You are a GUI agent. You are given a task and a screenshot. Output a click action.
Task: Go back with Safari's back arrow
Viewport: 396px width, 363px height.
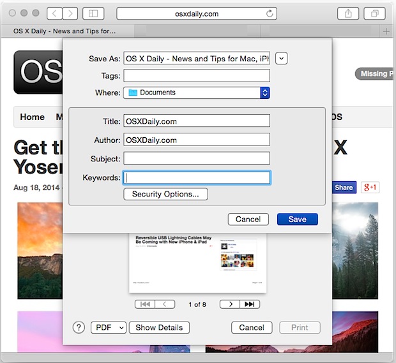[x=54, y=13]
